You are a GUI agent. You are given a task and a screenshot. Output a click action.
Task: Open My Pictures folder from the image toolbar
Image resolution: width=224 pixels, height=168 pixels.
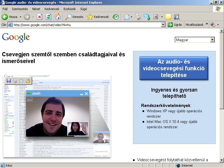click(28, 81)
